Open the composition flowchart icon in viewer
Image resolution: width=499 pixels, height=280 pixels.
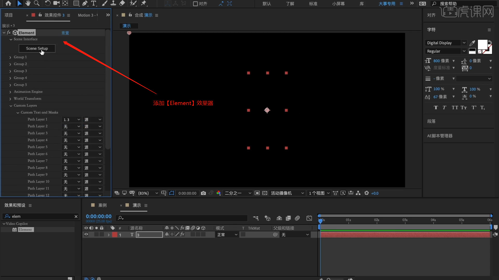tap(358, 193)
